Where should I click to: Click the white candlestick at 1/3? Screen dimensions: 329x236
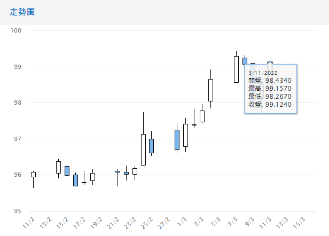pos(185,135)
